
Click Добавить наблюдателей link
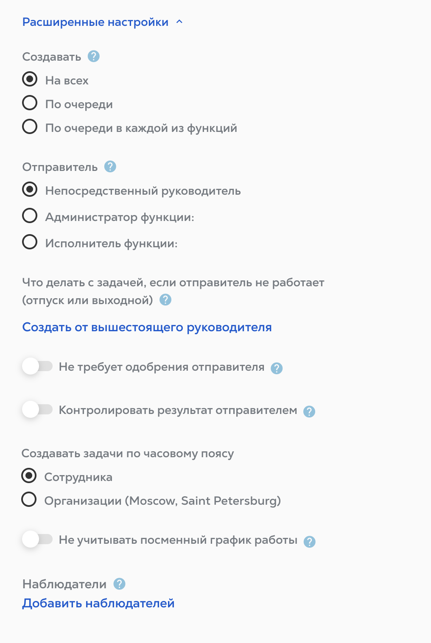(98, 603)
